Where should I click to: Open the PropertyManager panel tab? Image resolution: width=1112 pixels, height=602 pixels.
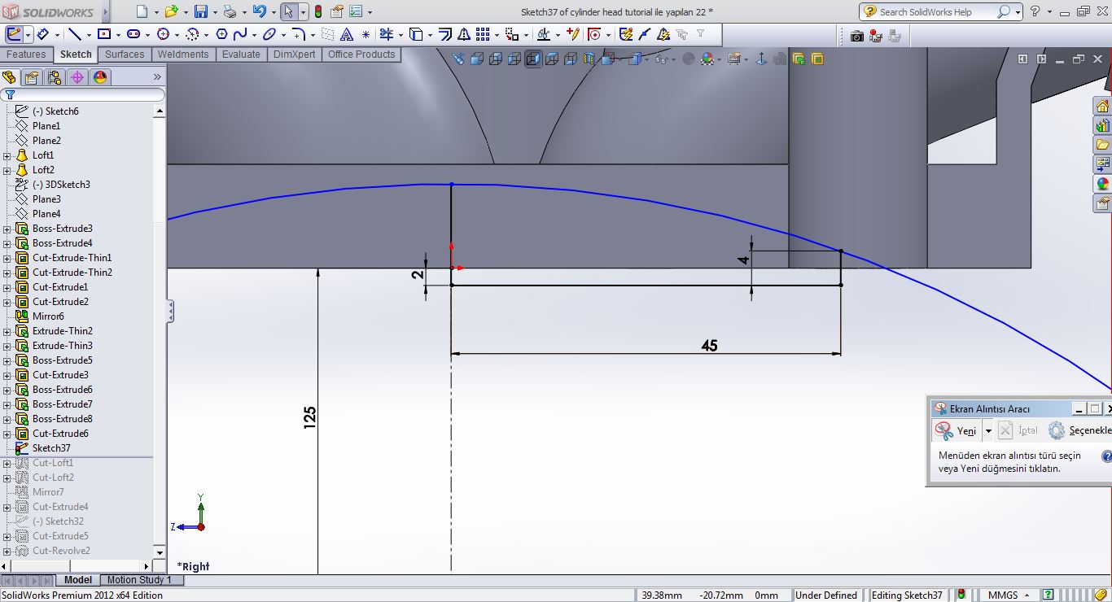pos(32,77)
